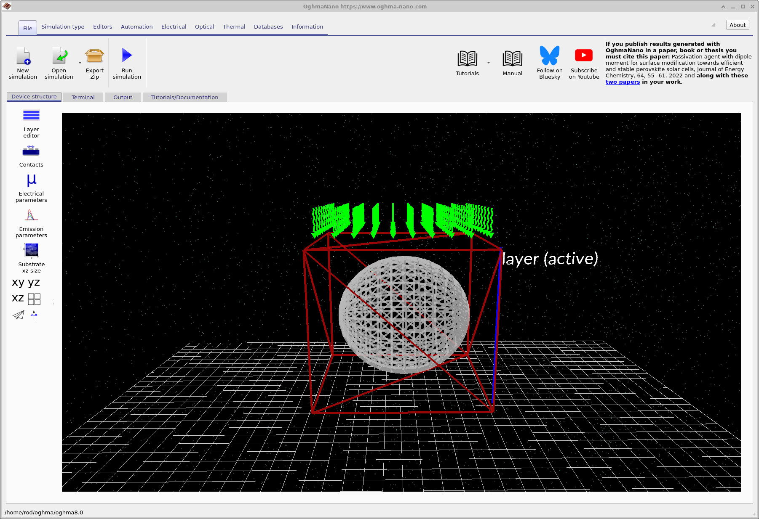Open the Layer editor
Screen dimensions: 759x519
[x=31, y=116]
